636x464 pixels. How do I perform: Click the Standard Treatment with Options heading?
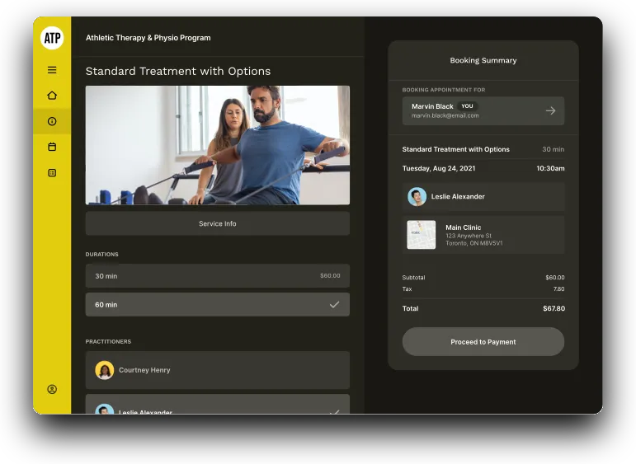pyautogui.click(x=178, y=72)
